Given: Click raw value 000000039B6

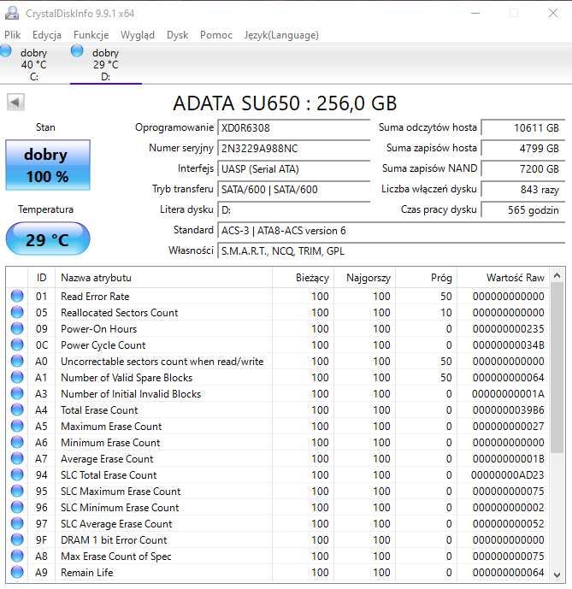Looking at the screenshot, I should (508, 410).
